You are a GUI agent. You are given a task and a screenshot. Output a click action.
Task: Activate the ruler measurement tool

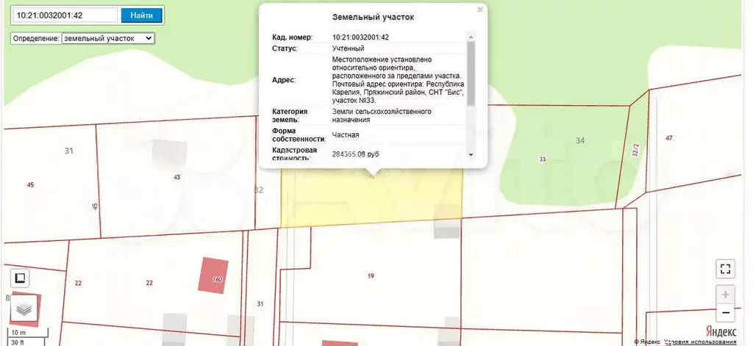coord(20,278)
